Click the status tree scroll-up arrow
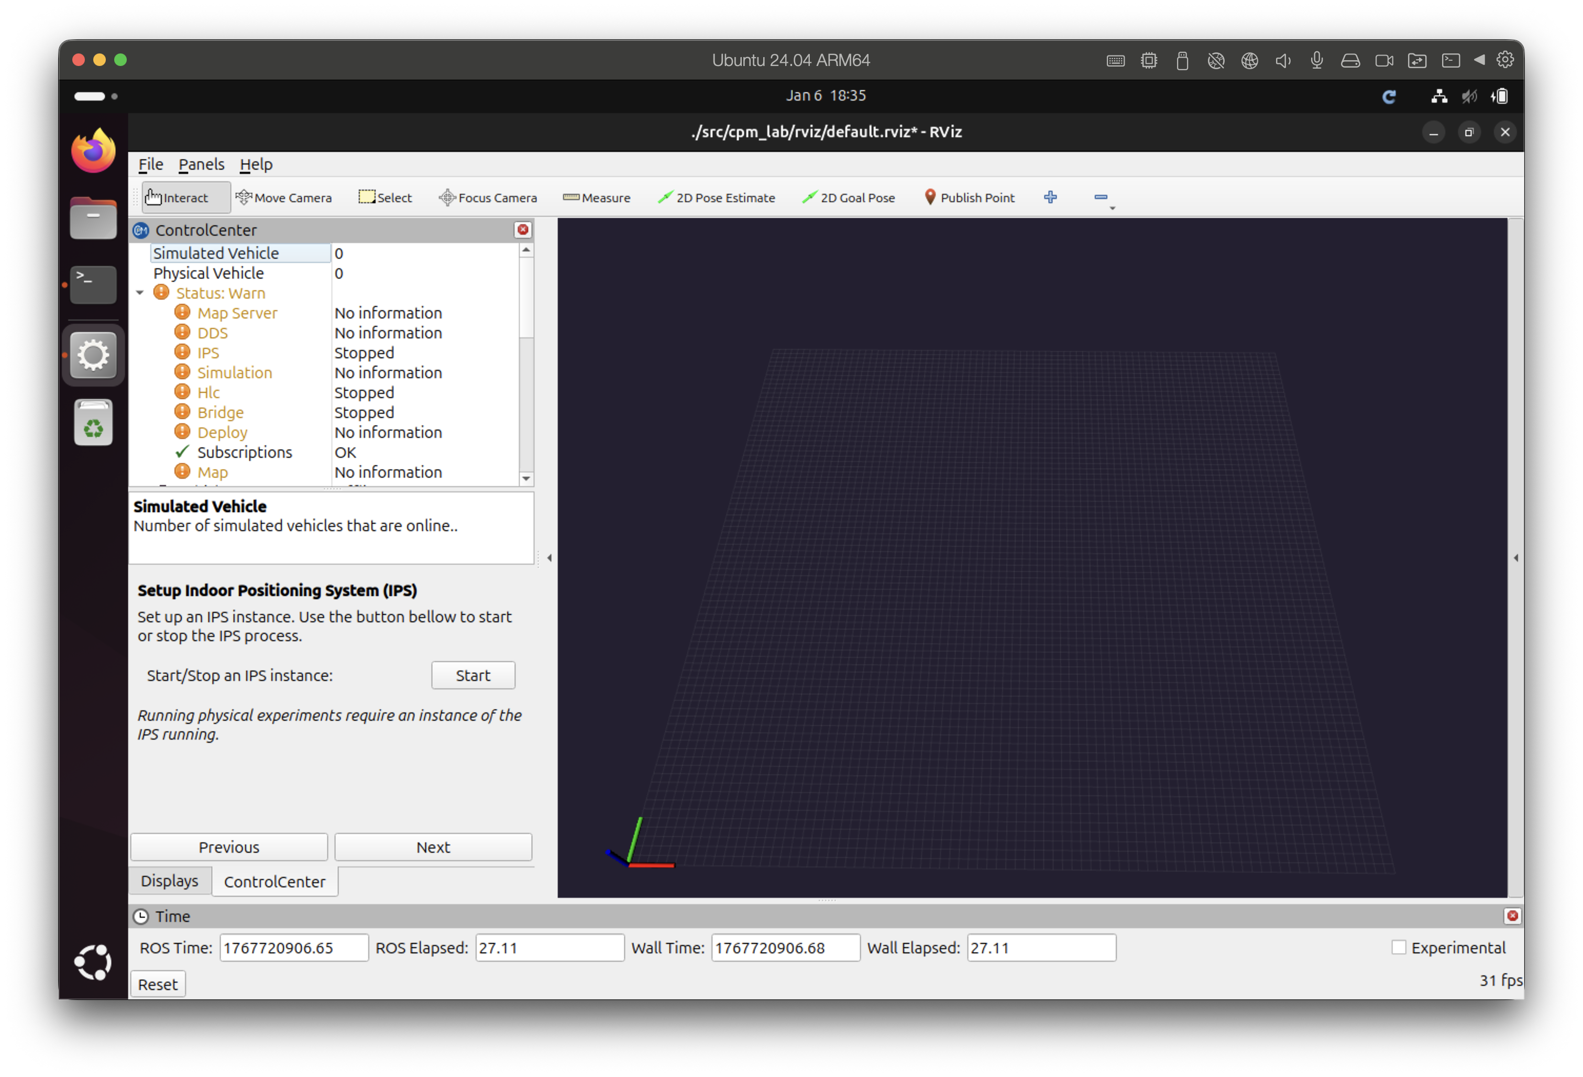The image size is (1583, 1077). click(x=526, y=251)
